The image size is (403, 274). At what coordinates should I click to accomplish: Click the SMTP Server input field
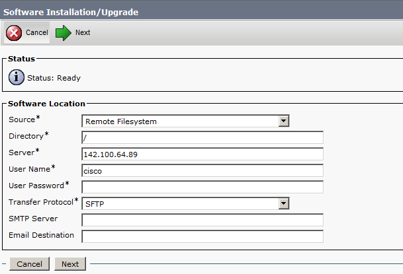coord(202,220)
